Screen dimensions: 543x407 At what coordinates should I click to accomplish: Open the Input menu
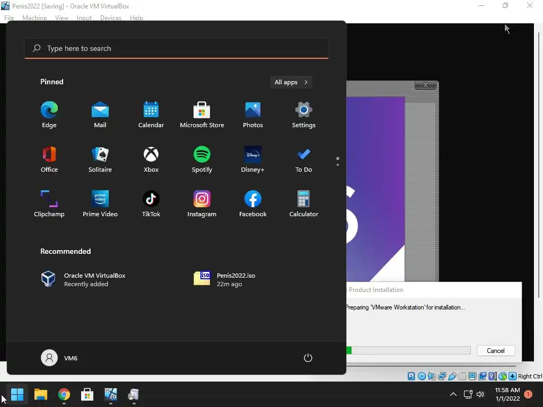point(84,17)
